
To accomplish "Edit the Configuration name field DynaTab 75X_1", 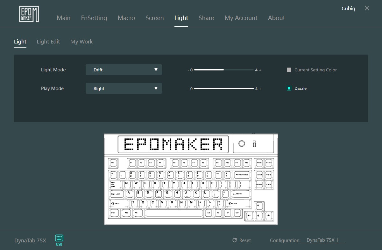I will click(x=323, y=240).
